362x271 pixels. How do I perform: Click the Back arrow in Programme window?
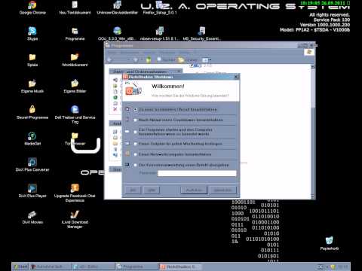(109, 59)
